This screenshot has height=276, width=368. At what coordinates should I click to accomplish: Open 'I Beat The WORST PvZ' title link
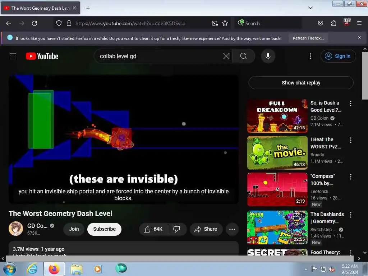pyautogui.click(x=326, y=143)
